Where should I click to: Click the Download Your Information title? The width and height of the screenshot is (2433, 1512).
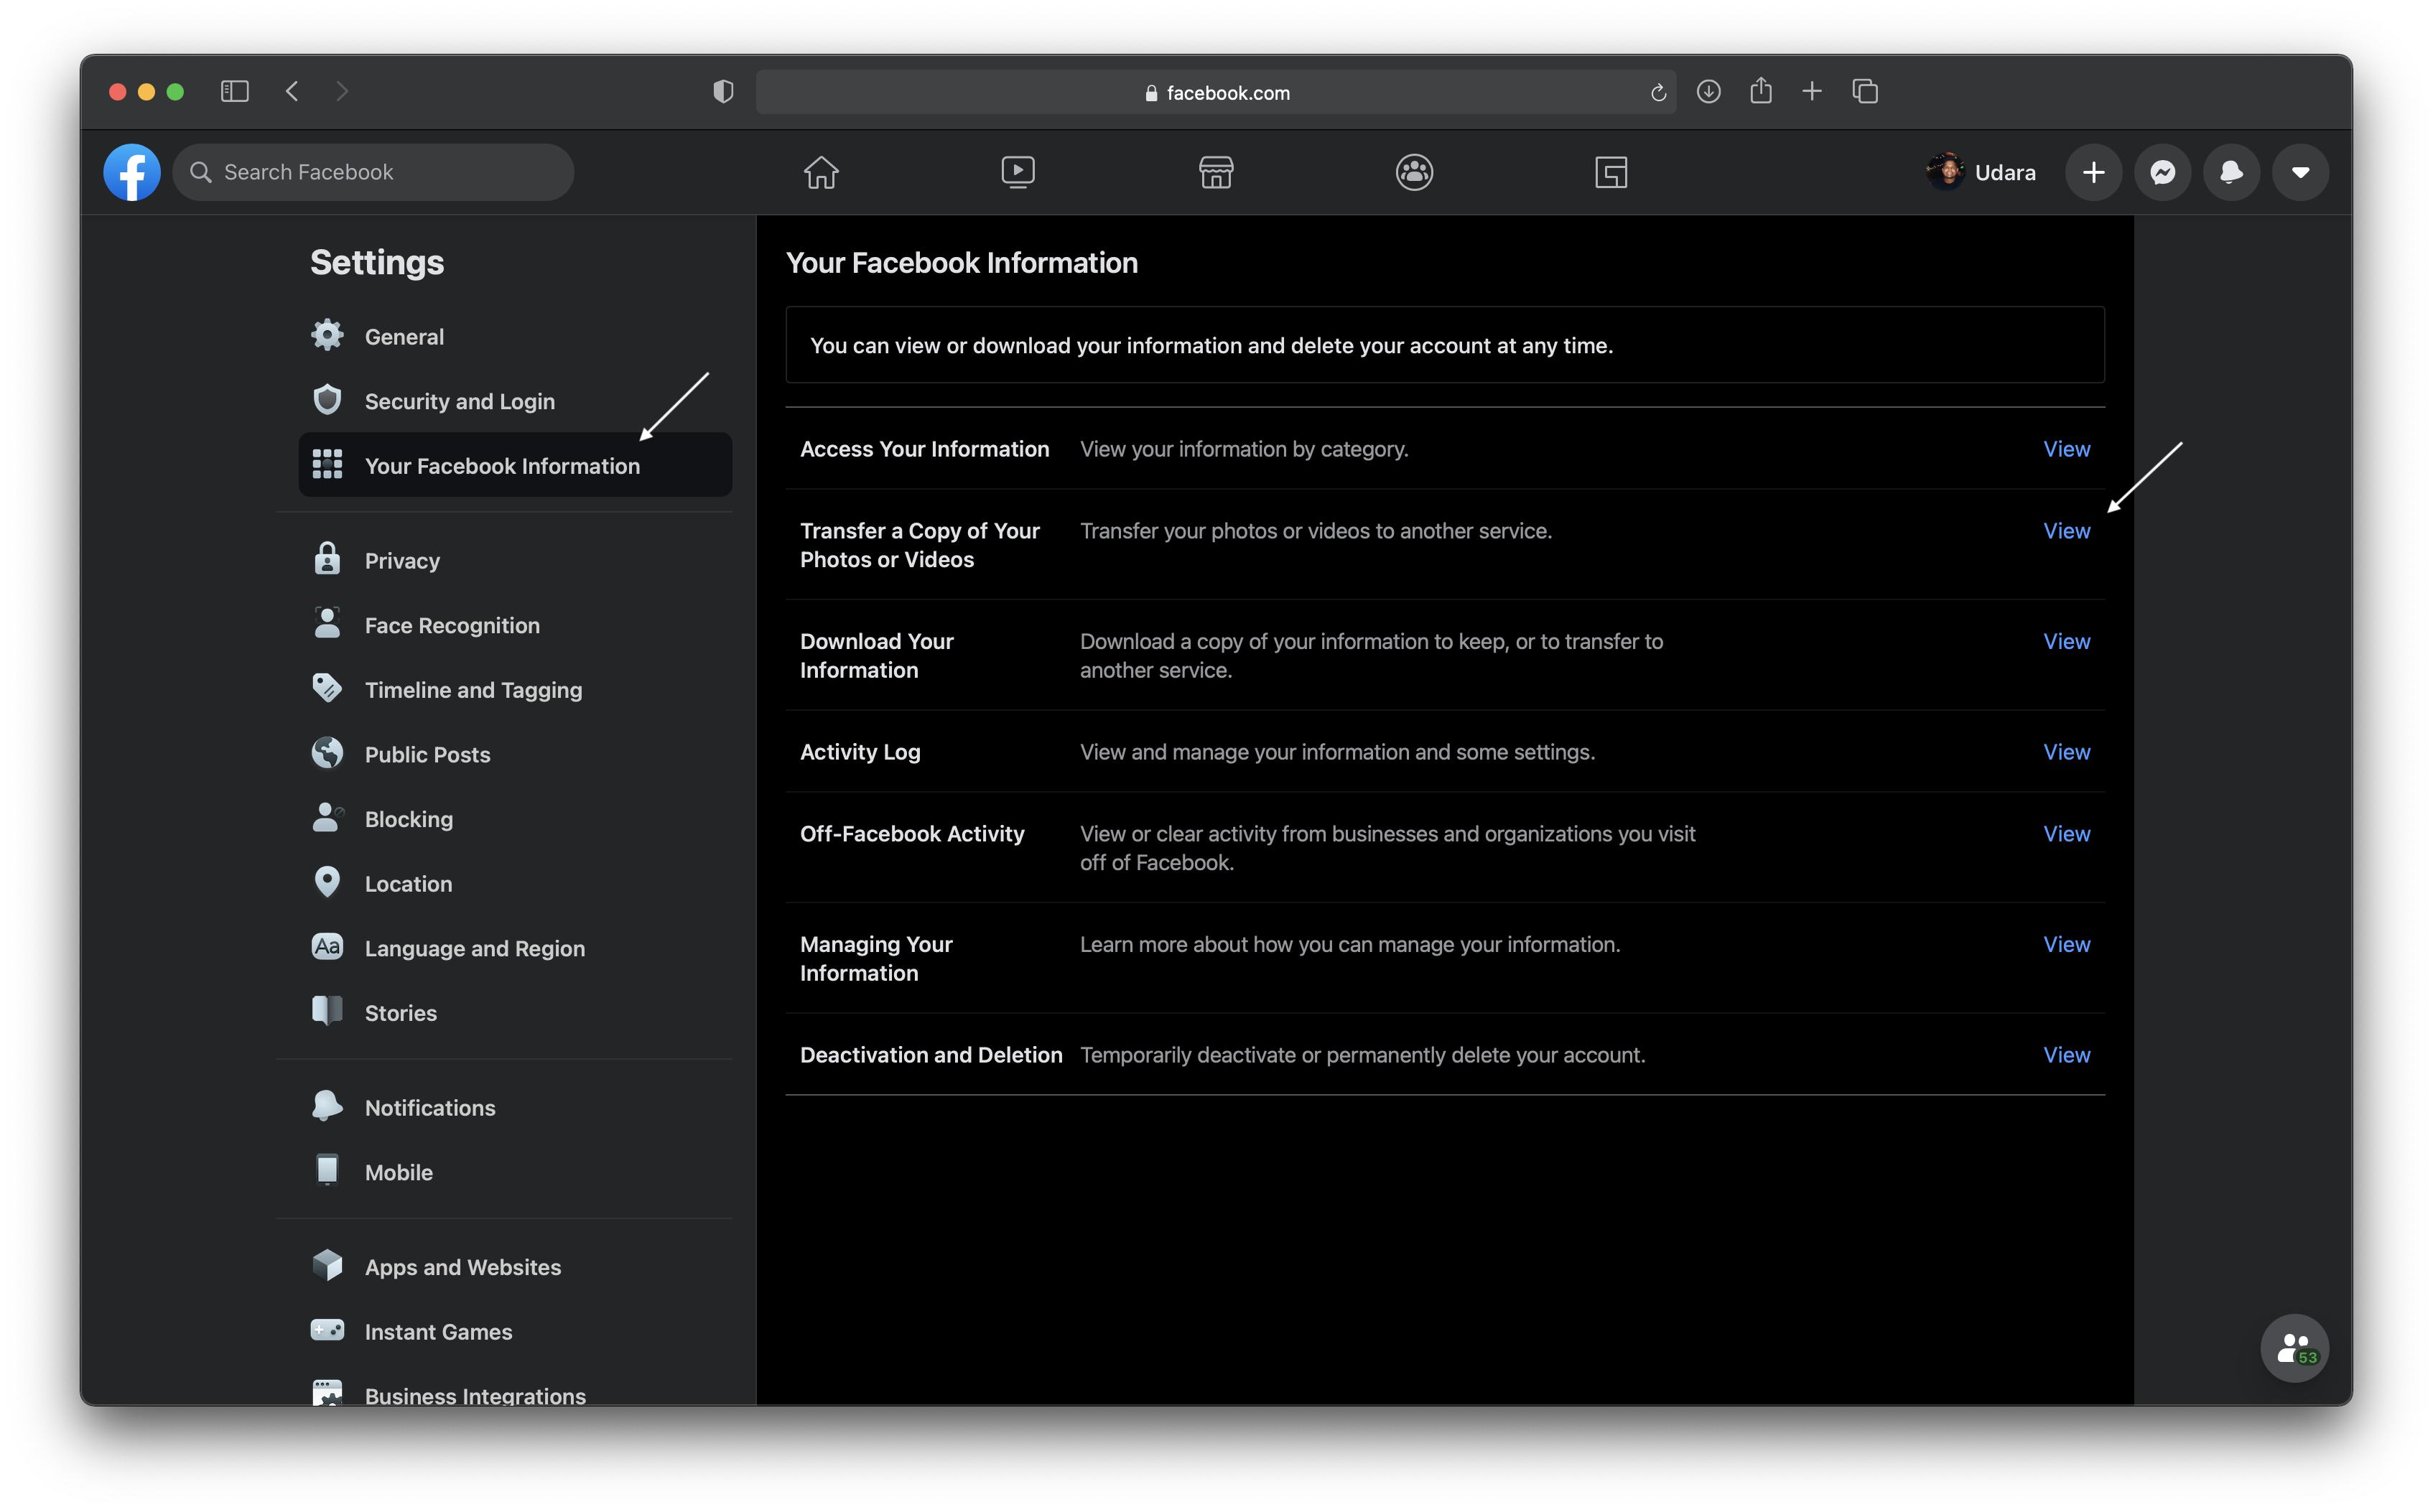point(877,656)
